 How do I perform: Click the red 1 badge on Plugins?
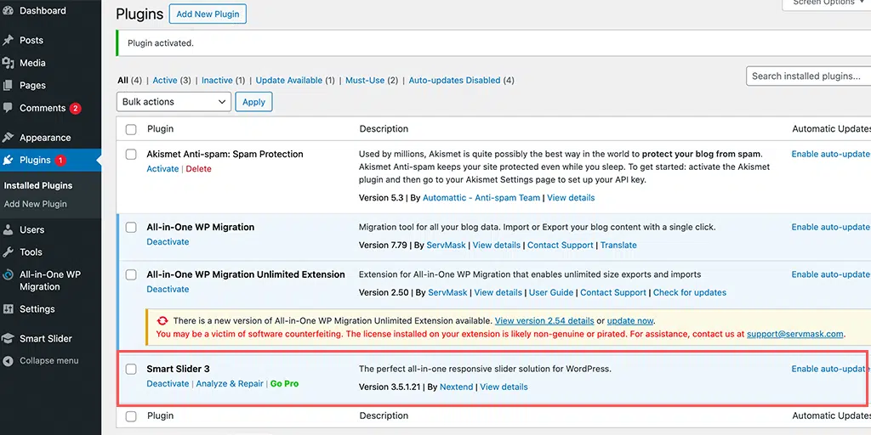tap(60, 161)
